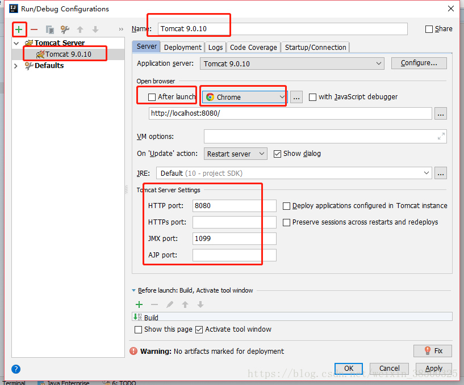This screenshot has height=385, width=464.
Task: Open the Chrome browser dropdown
Action: 244,97
